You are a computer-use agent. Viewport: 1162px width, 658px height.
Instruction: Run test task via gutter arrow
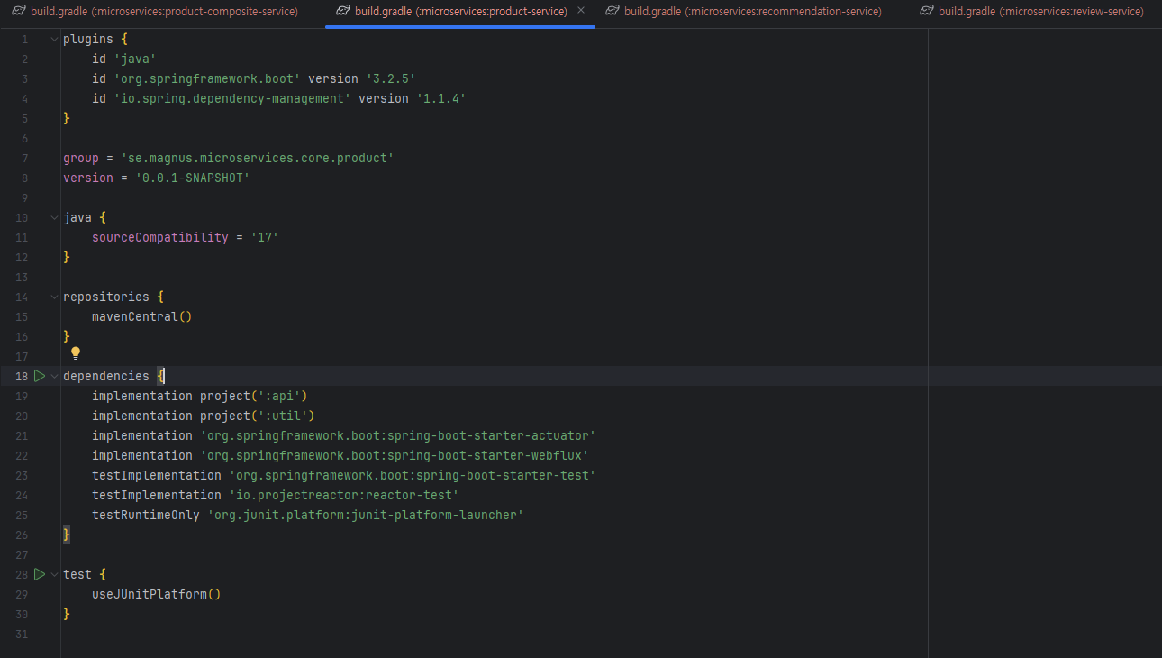(40, 574)
